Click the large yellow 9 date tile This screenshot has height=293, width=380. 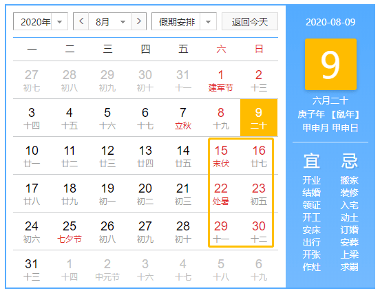330,64
